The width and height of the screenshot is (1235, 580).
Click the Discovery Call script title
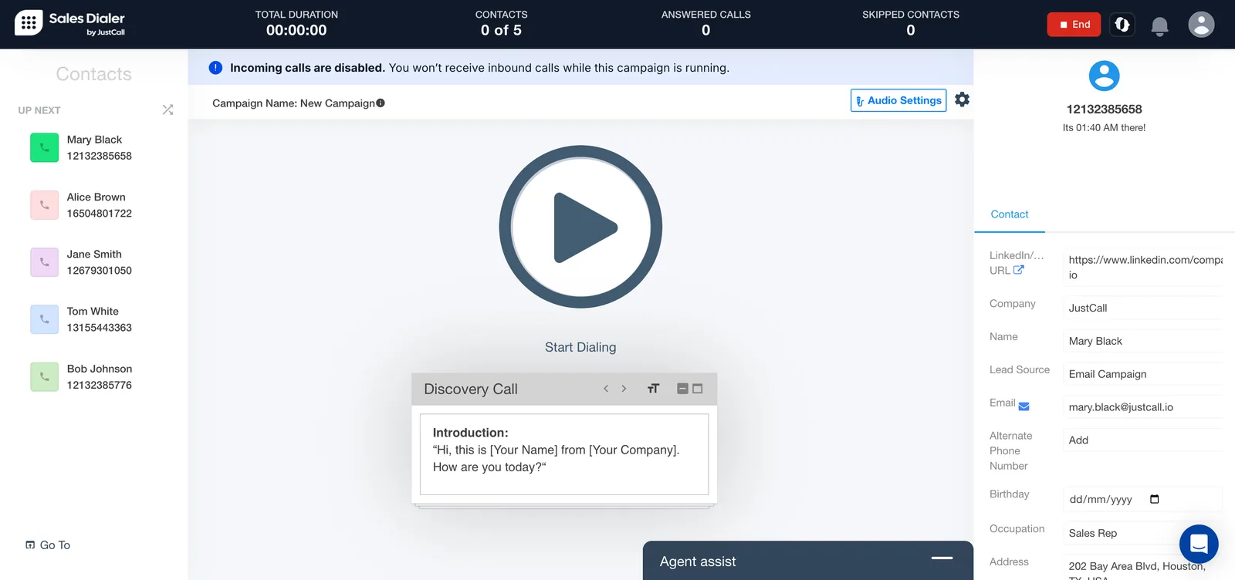[471, 389]
